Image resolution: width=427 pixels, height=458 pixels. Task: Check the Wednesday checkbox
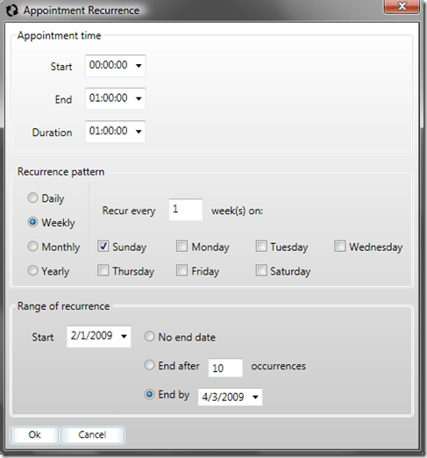click(x=340, y=247)
